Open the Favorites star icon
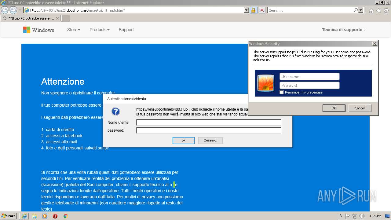This screenshot has height=220, width=391. click(378, 11)
